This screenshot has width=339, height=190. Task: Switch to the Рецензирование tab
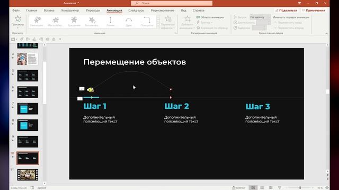pyautogui.click(x=163, y=11)
